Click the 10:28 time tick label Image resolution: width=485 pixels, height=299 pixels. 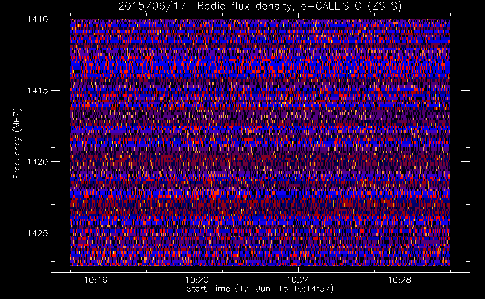point(400,280)
